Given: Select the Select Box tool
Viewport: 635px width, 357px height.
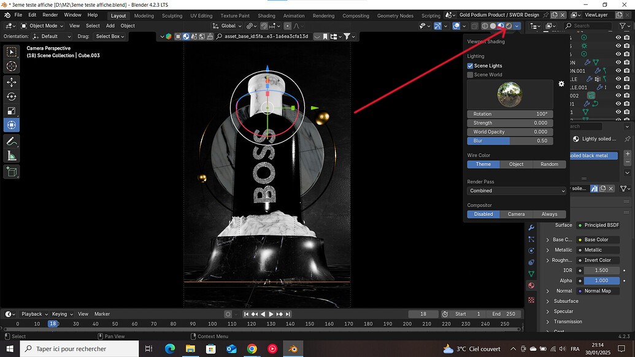Looking at the screenshot, I should (x=11, y=52).
